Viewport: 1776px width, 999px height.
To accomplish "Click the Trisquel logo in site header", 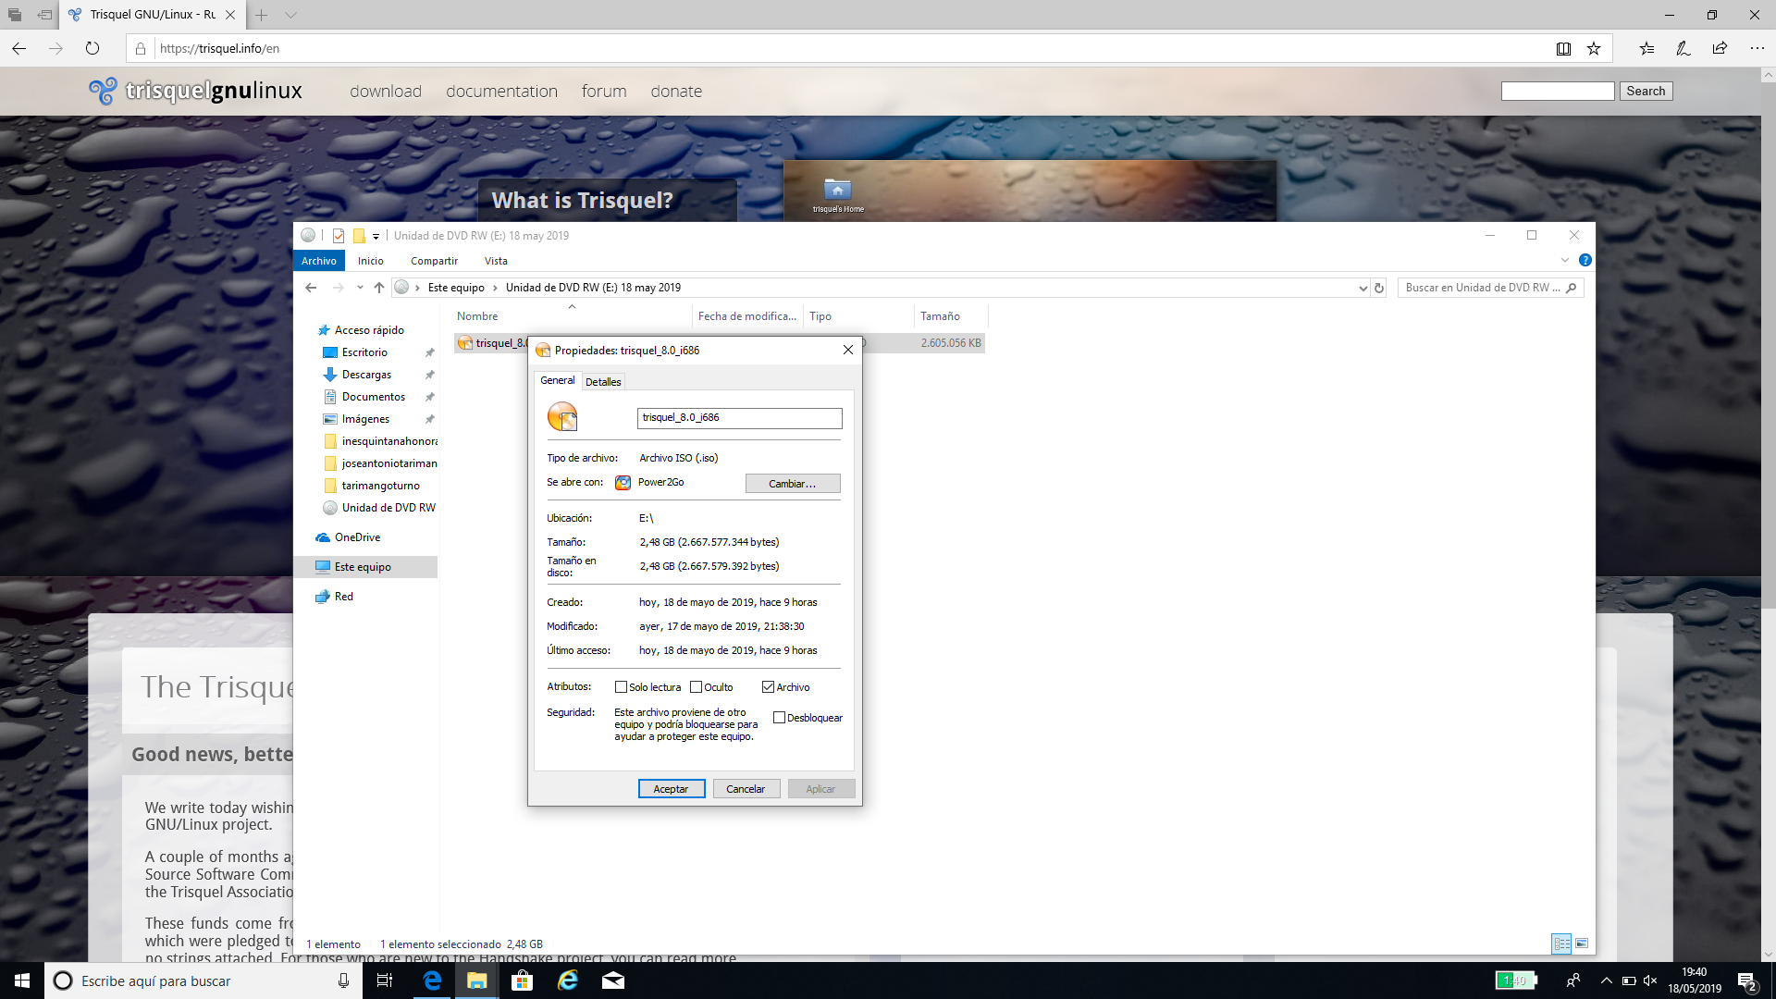I will click(x=195, y=91).
